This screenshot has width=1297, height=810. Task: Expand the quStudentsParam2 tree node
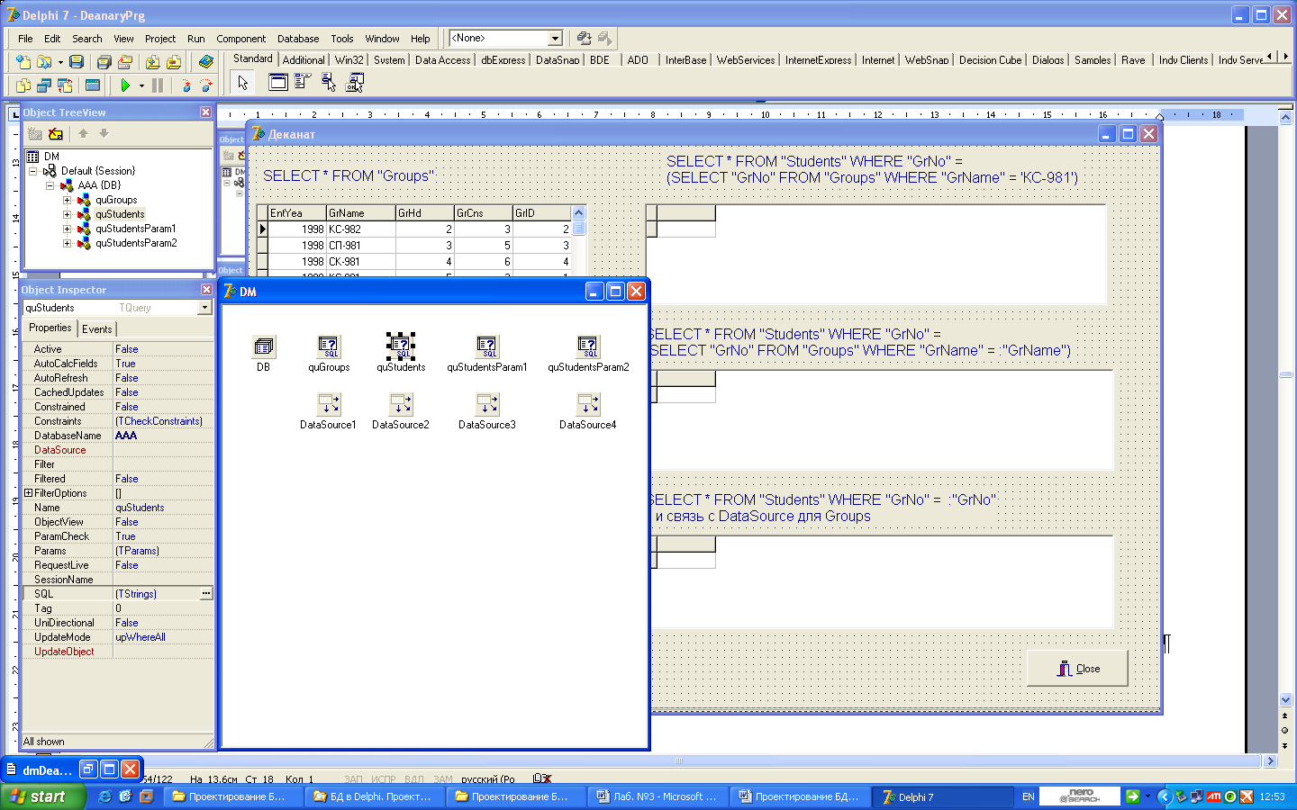click(x=67, y=243)
